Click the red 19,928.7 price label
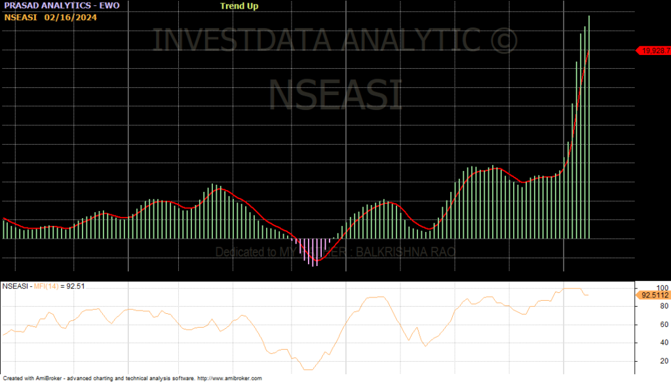Viewport: 671px width, 382px height. (655, 50)
